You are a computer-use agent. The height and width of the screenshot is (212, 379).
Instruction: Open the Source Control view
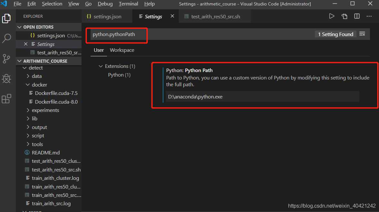(6, 59)
